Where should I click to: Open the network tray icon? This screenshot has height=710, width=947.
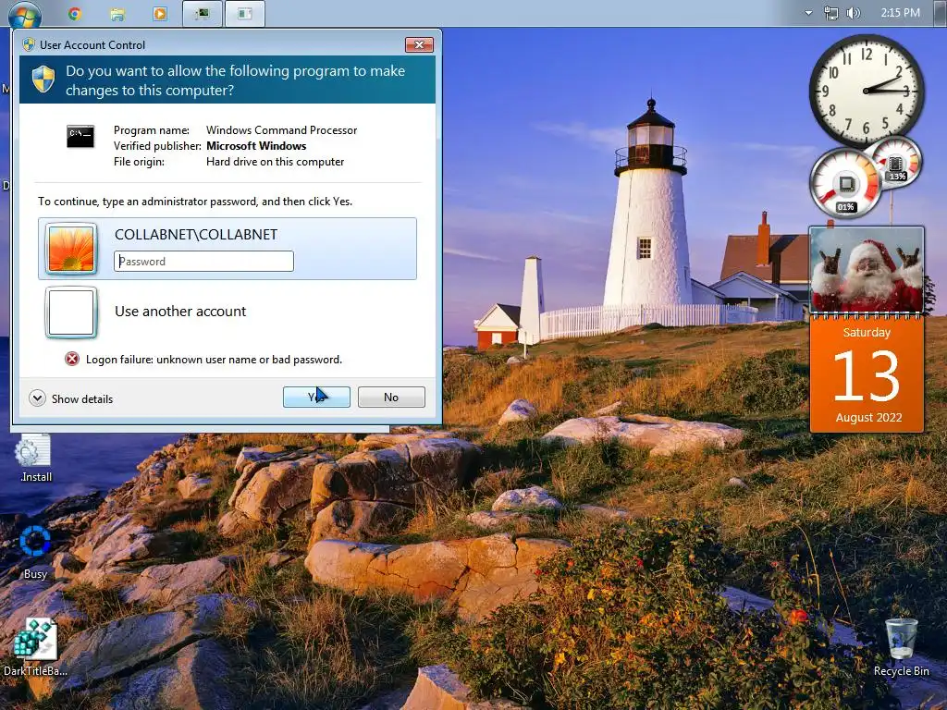click(x=831, y=13)
